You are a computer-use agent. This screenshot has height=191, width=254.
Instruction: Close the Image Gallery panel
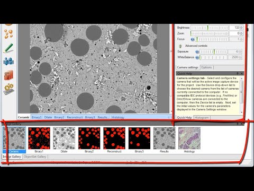point(242,124)
